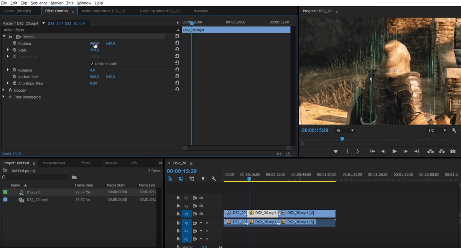Collapse the Motion effect properties
This screenshot has width=461, height=248.
pyautogui.click(x=4, y=37)
